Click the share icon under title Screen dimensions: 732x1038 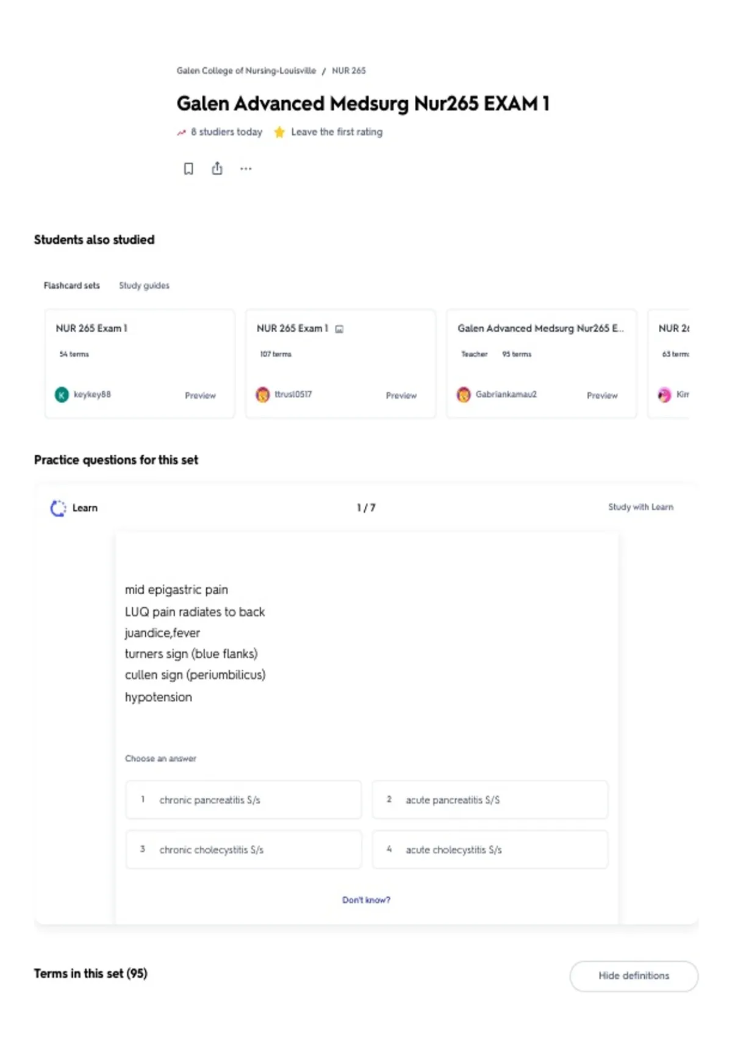click(x=217, y=168)
